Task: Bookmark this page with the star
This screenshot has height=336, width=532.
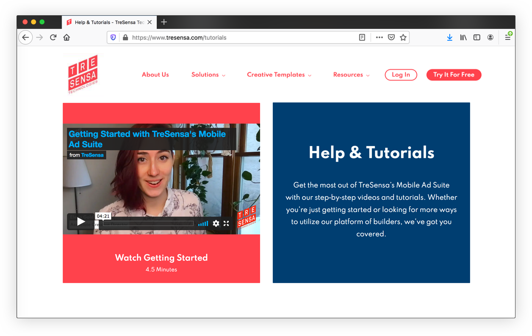Action: (403, 37)
